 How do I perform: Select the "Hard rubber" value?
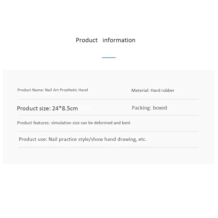coord(162,90)
